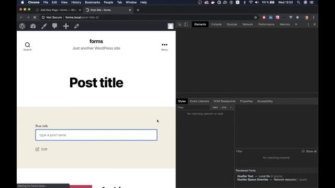335x188 pixels.
Task: Open the Window menu
Action: click(x=131, y=2)
